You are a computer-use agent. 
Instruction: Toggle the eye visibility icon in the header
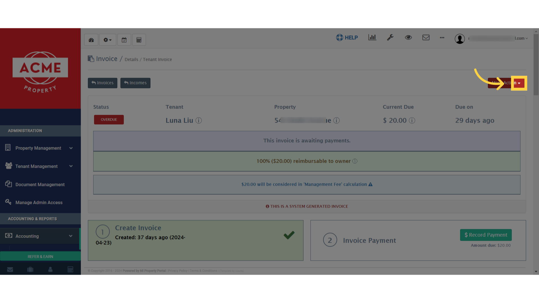click(408, 37)
